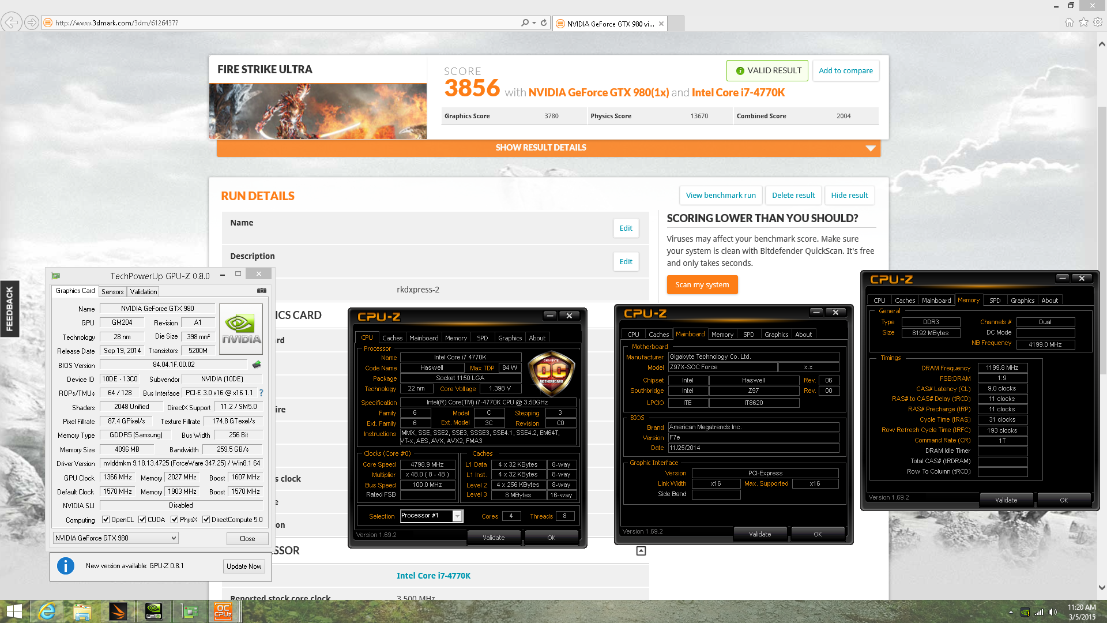Click the GPU-Z screenshot camera icon
Viewport: 1107px width, 623px height.
261,291
